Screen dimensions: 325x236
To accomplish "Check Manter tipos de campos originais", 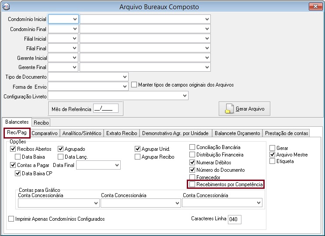I will [x=134, y=84].
